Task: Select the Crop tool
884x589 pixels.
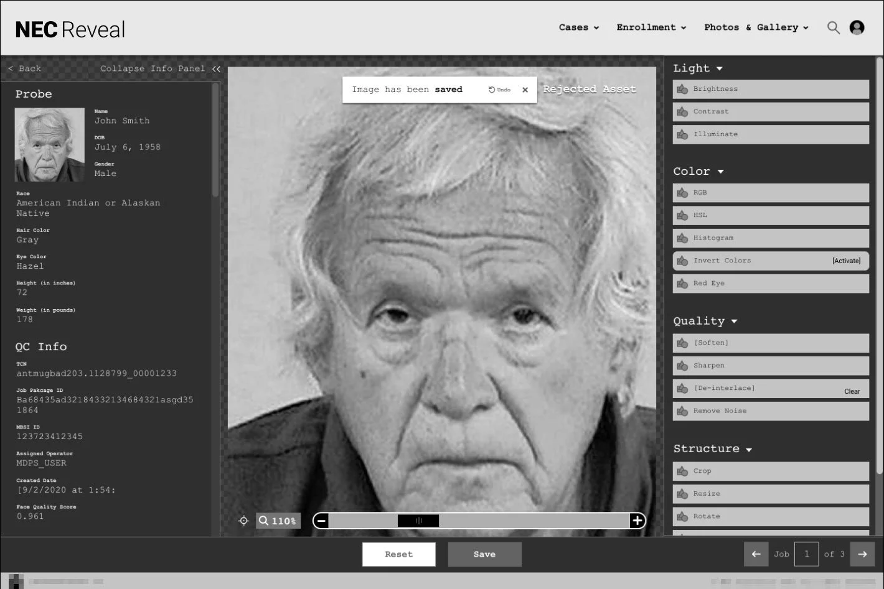Action: 771,471
